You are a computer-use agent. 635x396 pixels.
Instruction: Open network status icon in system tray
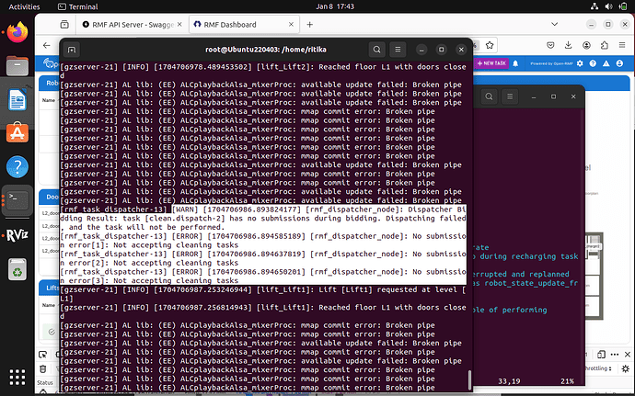coord(595,6)
